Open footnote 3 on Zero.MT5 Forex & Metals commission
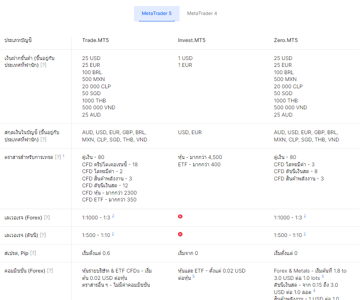Screen dimensions: 360x300 pyautogui.click(x=323, y=276)
